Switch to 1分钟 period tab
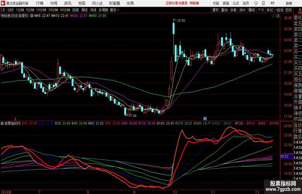The height and width of the screenshot is (194, 302). [x=20, y=10]
